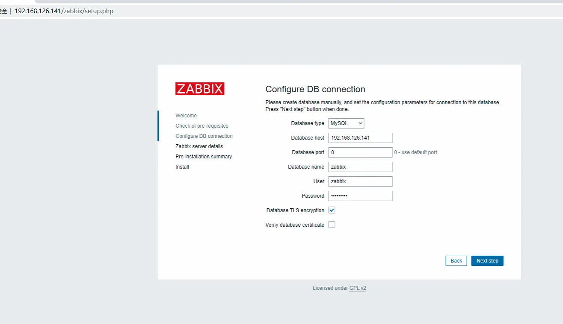Viewport: 563px width, 324px height.
Task: Click the Next step button
Action: tap(487, 261)
